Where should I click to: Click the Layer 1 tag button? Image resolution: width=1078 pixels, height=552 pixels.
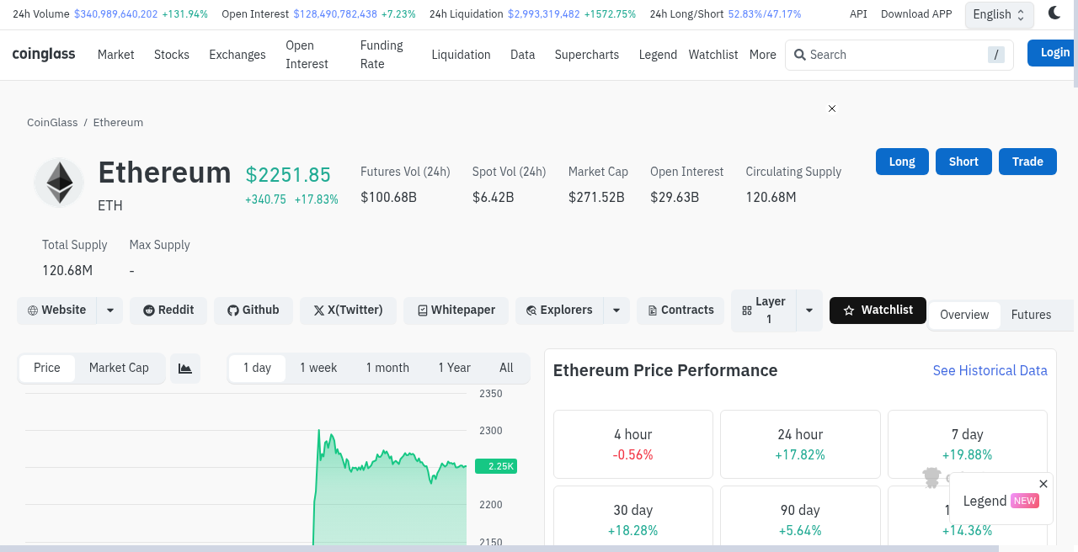763,310
